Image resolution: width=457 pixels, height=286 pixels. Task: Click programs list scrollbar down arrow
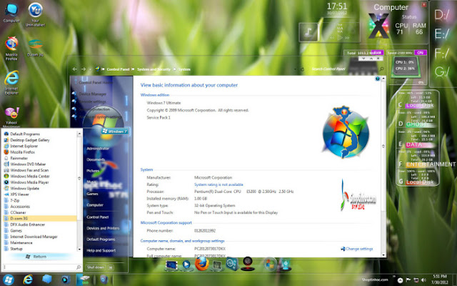click(x=79, y=250)
